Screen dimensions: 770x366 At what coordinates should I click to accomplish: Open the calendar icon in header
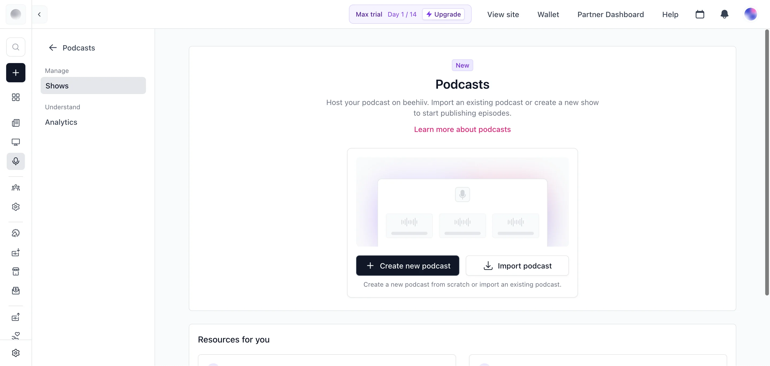click(699, 14)
